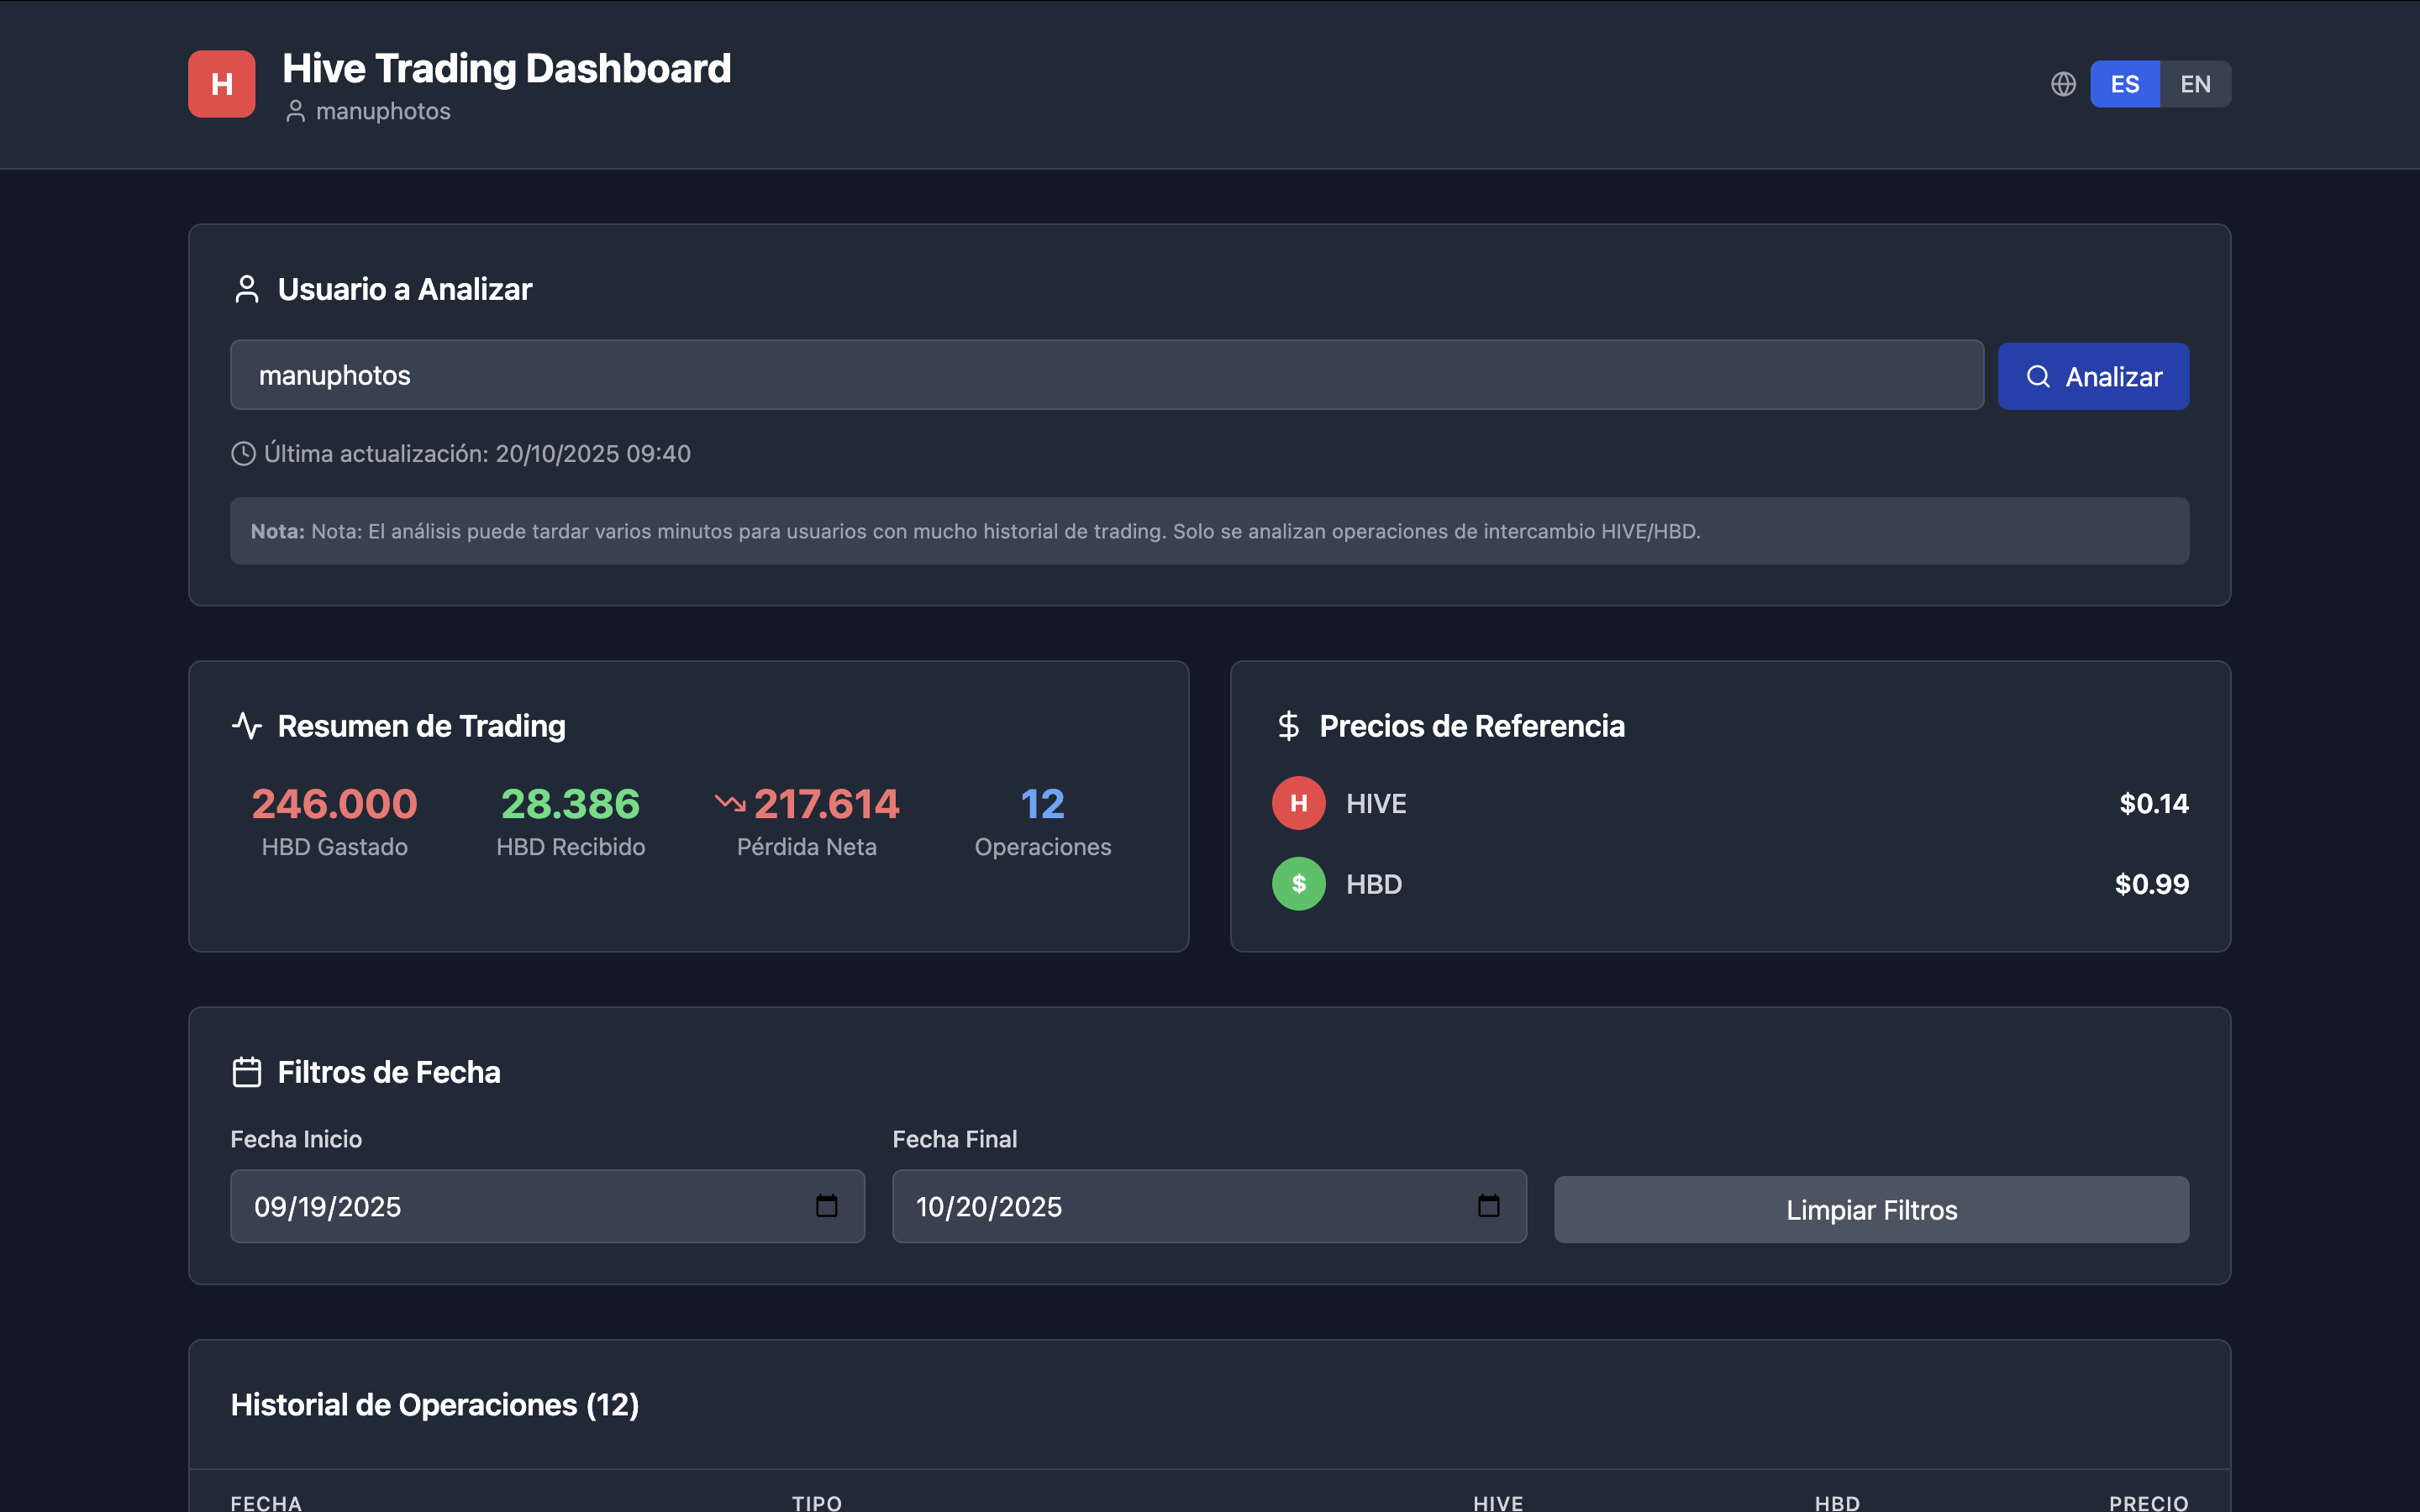Click the PRECIO column header
2420x1512 pixels.
[x=2148, y=1502]
